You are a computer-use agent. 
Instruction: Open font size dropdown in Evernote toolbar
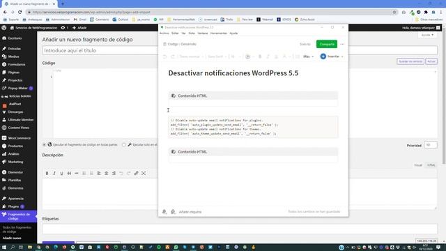coord(236,56)
